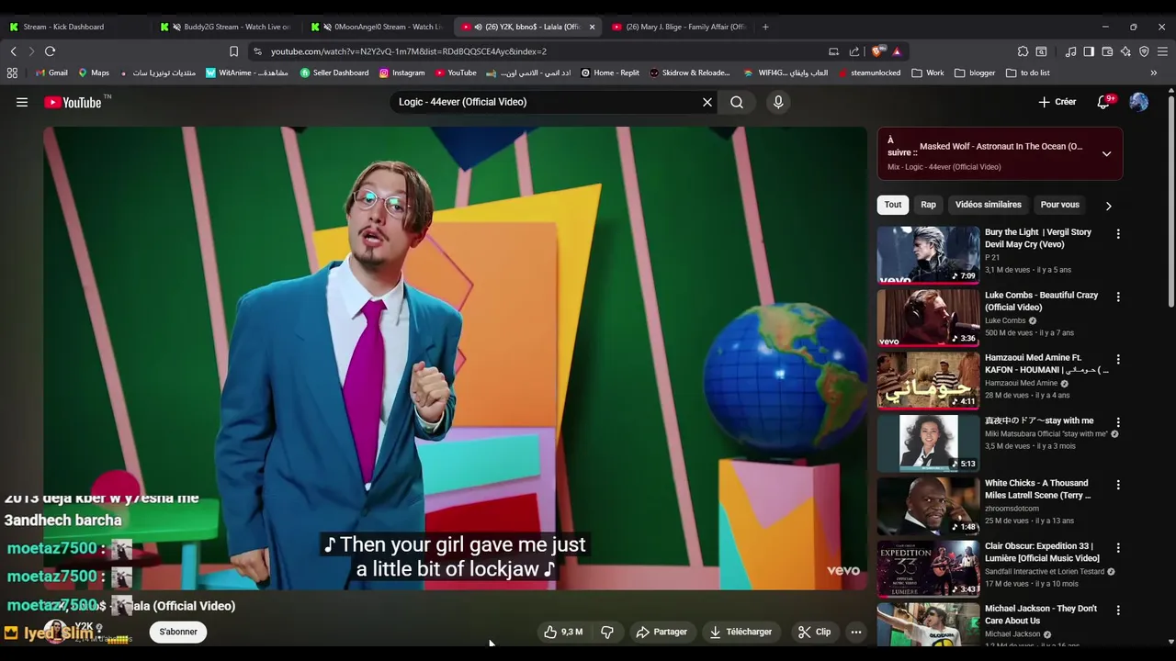Screen dimensions: 1176x661
Task: Open the to do list bookmarks folder
Action: coord(1028,73)
